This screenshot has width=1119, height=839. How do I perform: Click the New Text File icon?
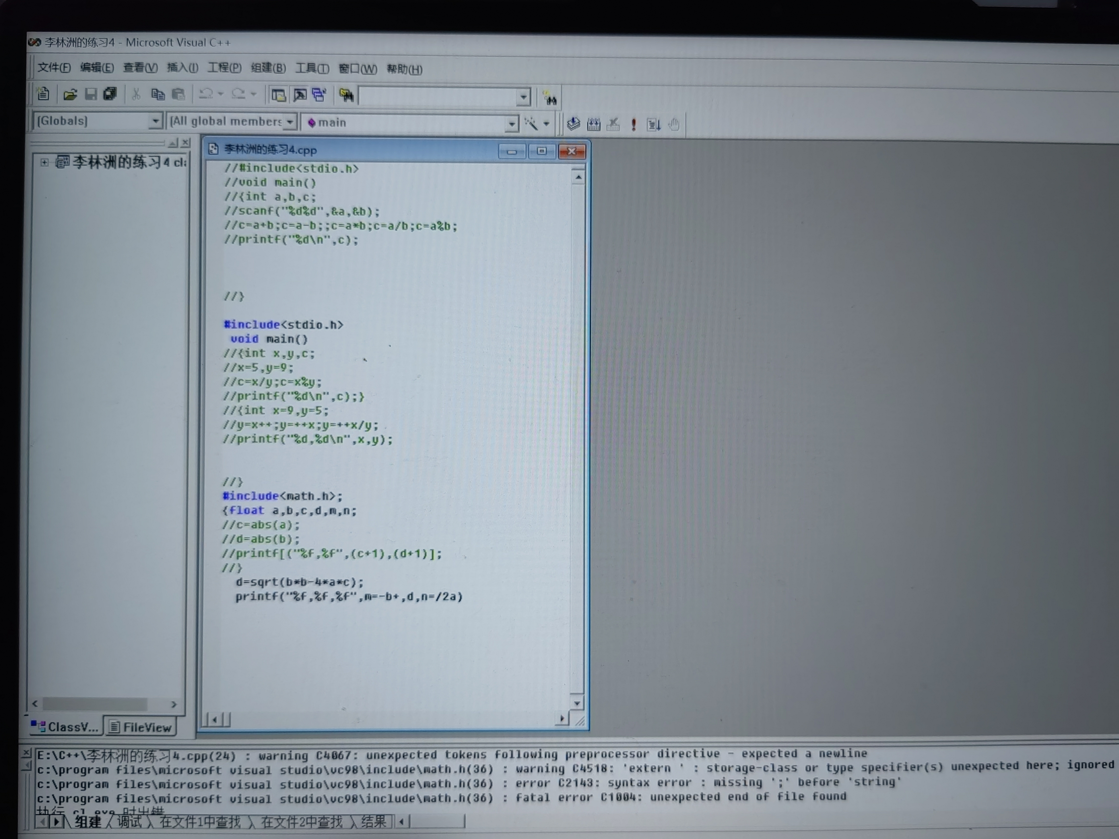click(43, 94)
